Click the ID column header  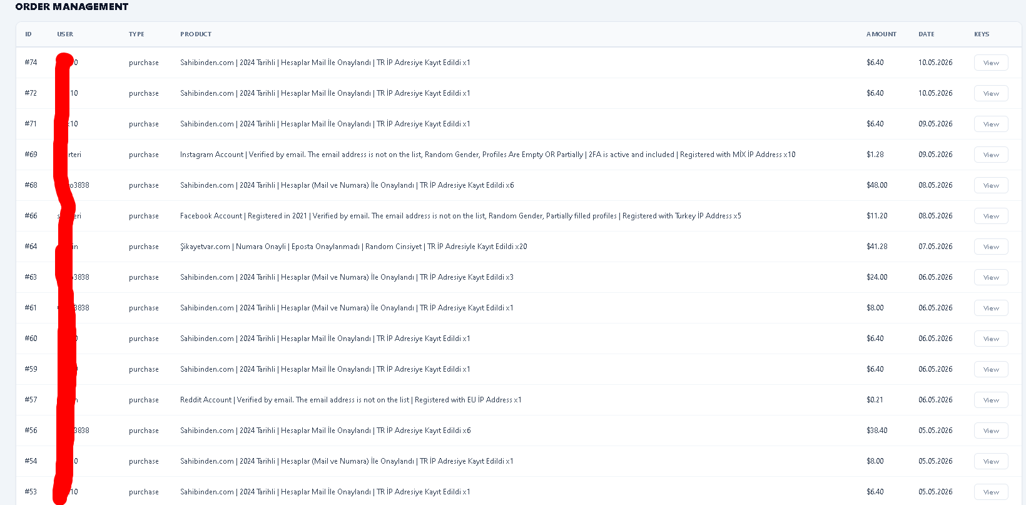coord(28,34)
